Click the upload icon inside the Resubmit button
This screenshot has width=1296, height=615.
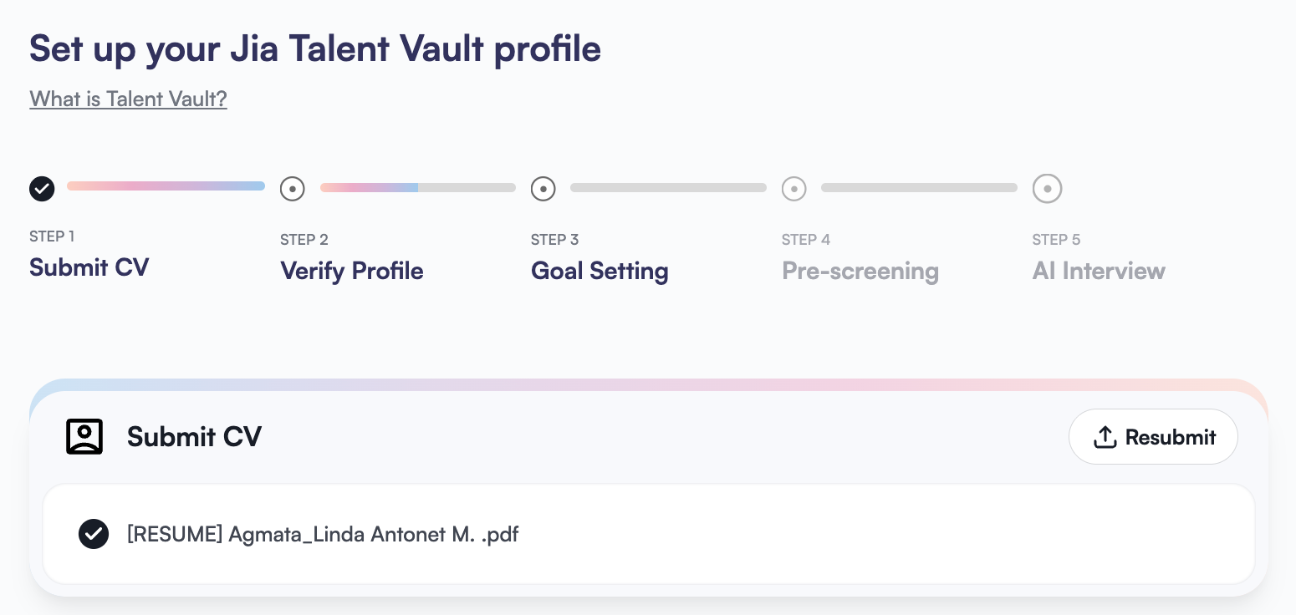(1105, 436)
